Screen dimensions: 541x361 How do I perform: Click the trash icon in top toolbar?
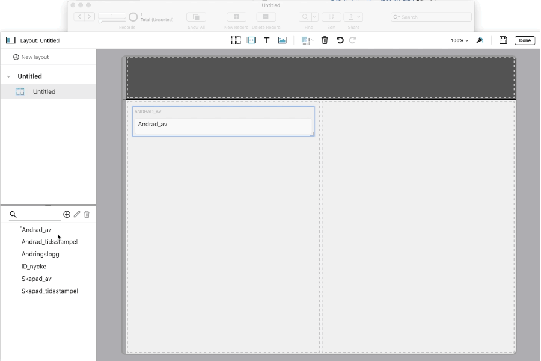tap(325, 40)
